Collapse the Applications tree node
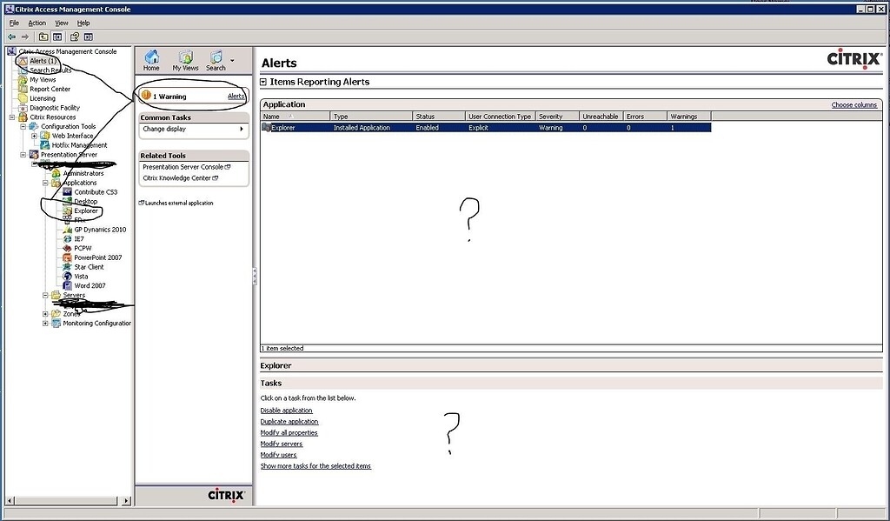 click(x=43, y=182)
